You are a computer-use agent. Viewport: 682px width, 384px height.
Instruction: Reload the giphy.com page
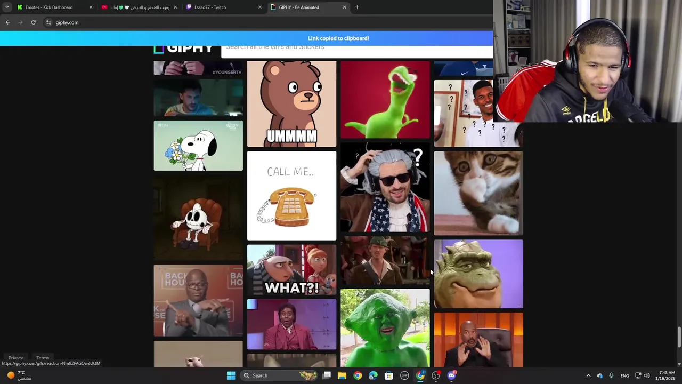pos(33,22)
